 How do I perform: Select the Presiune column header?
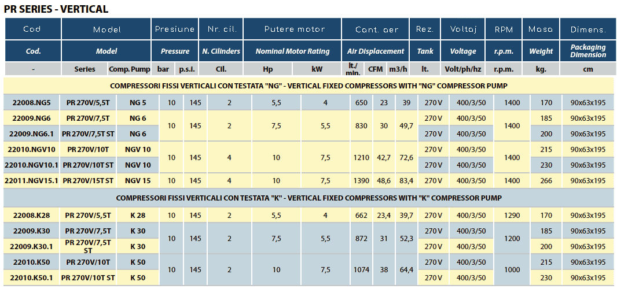coord(175,29)
